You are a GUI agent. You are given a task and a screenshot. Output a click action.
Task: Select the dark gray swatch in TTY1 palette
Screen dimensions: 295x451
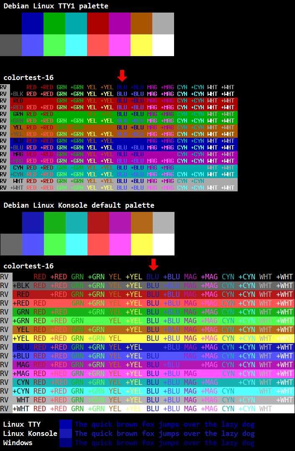click(x=11, y=45)
